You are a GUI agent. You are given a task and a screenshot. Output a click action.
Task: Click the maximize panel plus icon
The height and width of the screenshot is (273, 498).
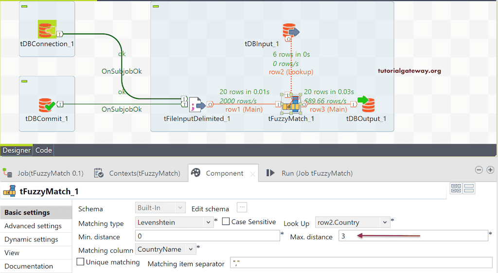point(490,170)
